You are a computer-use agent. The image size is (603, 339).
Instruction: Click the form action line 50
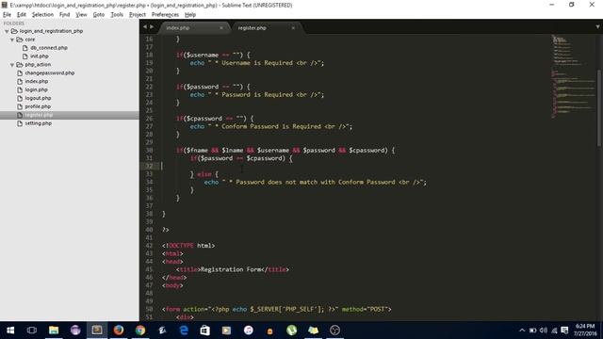[276, 309]
